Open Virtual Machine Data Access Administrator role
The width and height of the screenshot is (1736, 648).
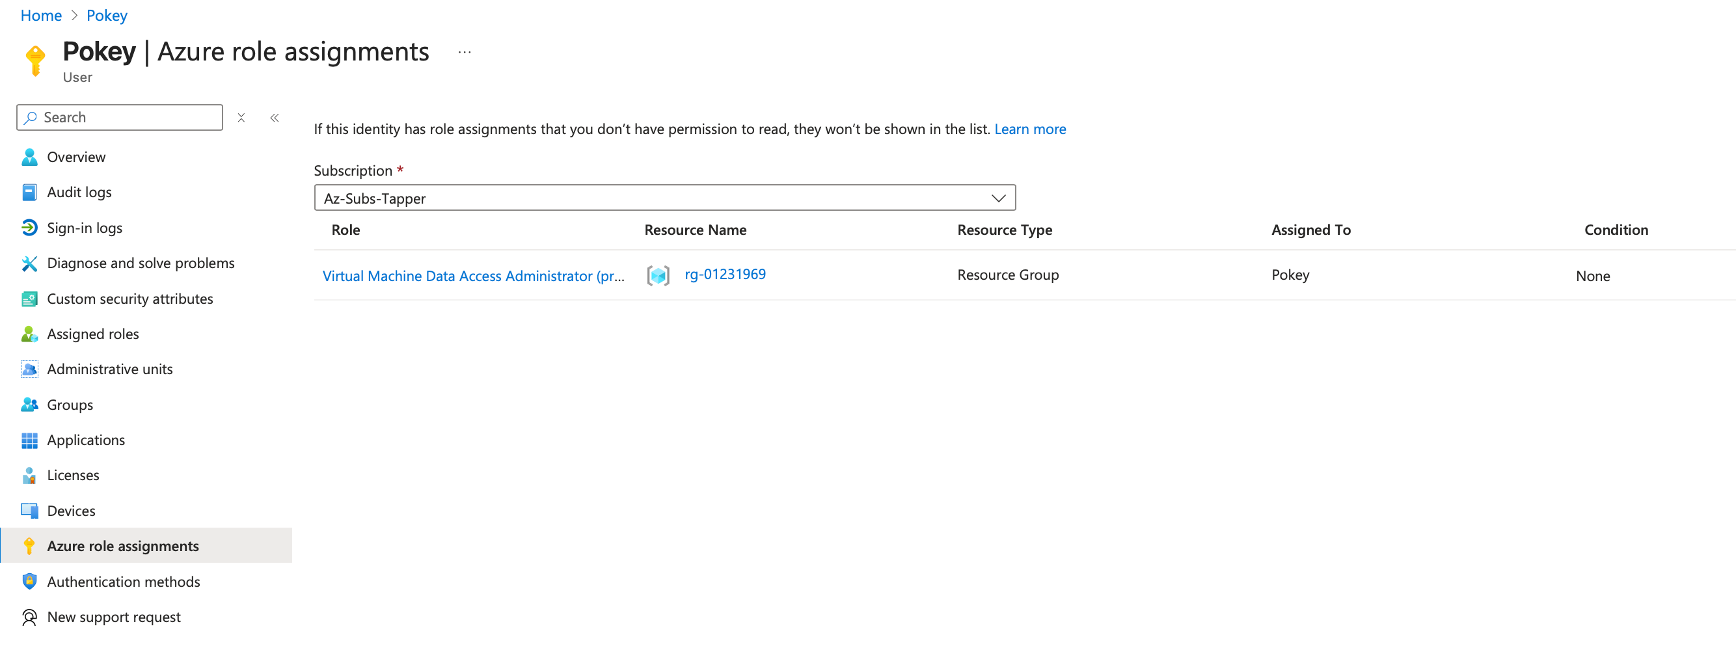[x=473, y=275]
